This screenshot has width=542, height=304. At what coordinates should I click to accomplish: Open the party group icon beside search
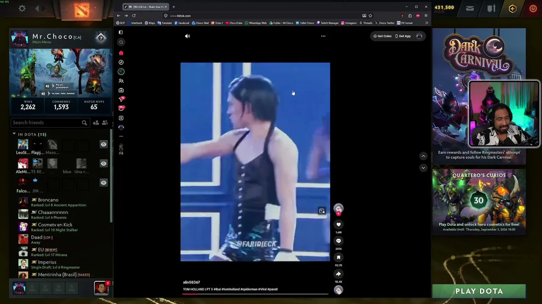coord(105,123)
